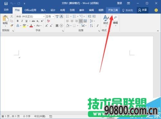Open the 文件 tab
The image size is (161, 119).
6,10
